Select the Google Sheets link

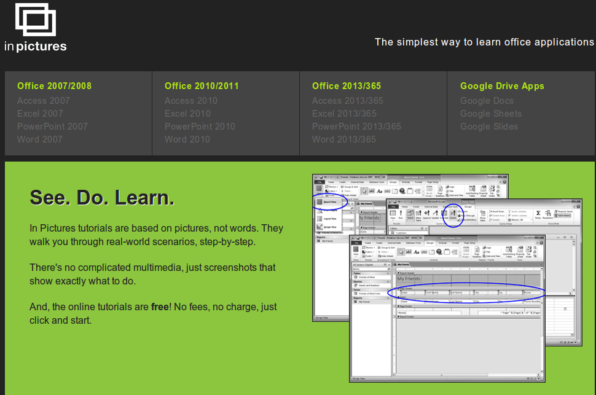coord(491,114)
